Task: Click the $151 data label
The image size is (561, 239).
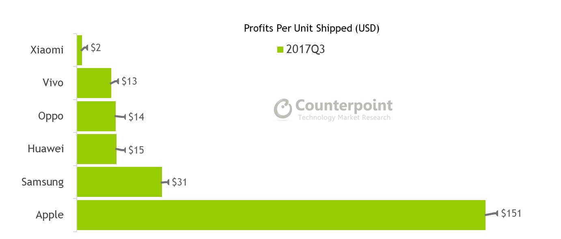Action: (511, 213)
